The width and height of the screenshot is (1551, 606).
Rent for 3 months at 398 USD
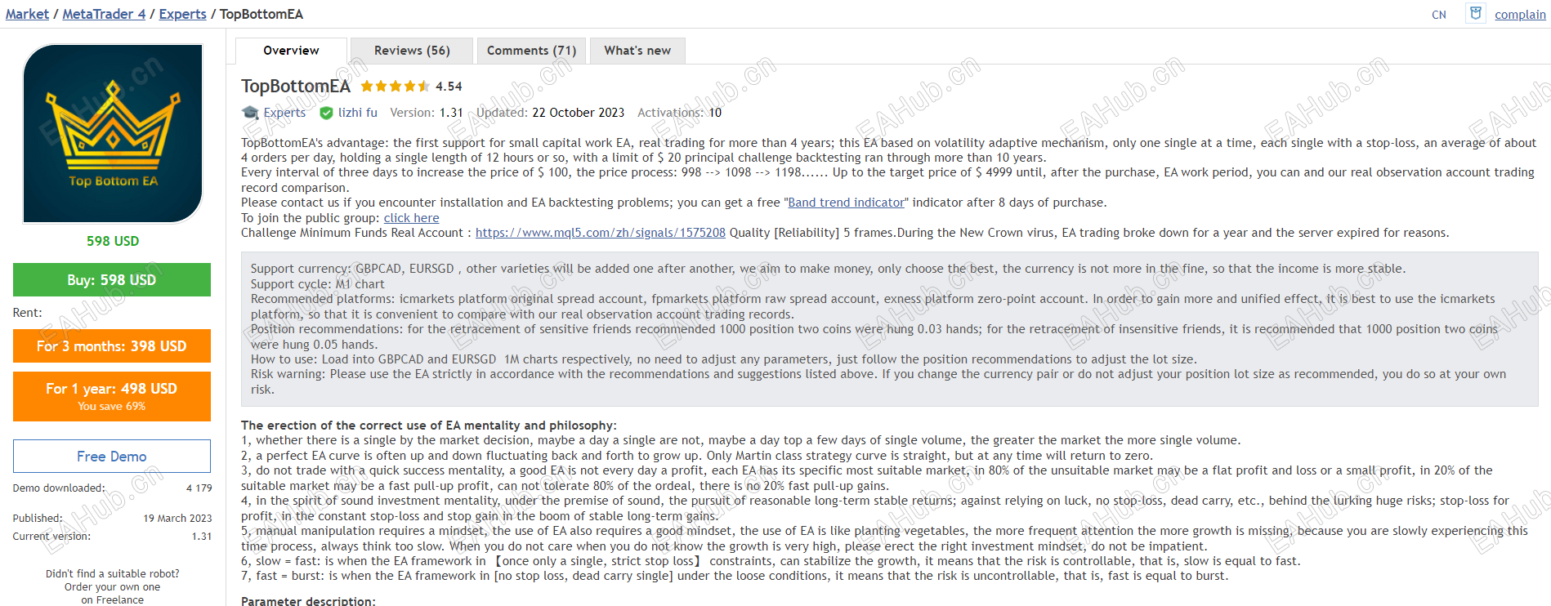pyautogui.click(x=112, y=346)
